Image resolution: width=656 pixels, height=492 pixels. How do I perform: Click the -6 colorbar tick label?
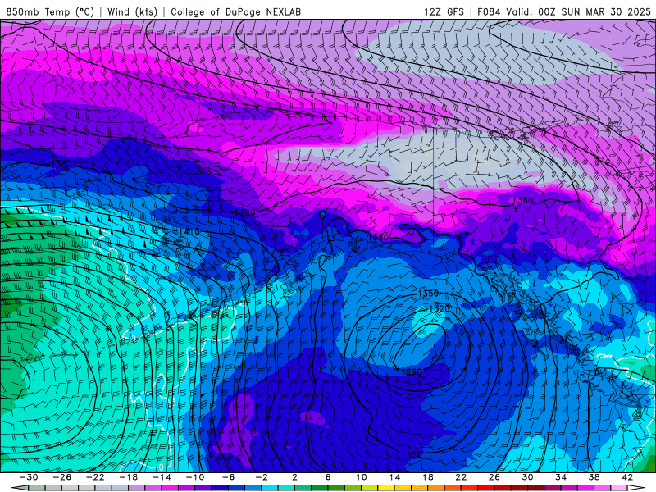pos(229,477)
